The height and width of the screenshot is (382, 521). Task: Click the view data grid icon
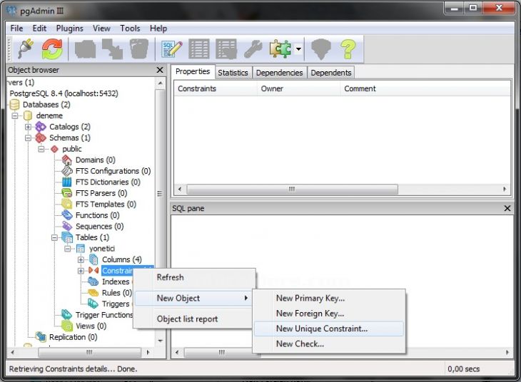198,49
